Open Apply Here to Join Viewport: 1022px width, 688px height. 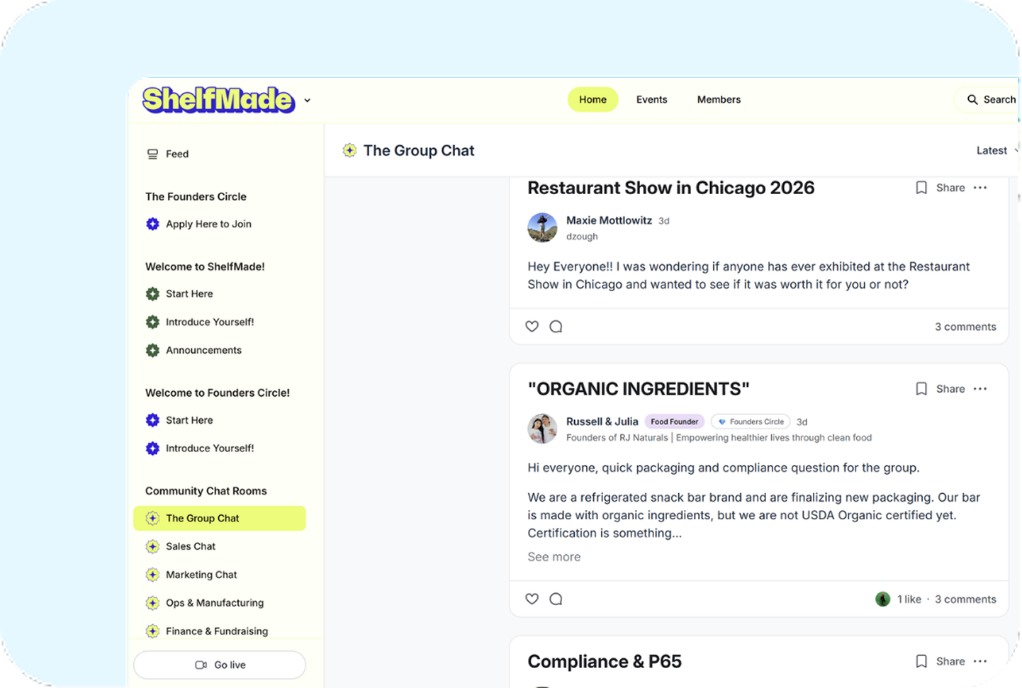tap(208, 224)
